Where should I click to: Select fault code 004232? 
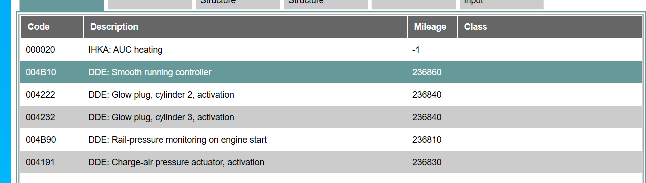(40, 117)
